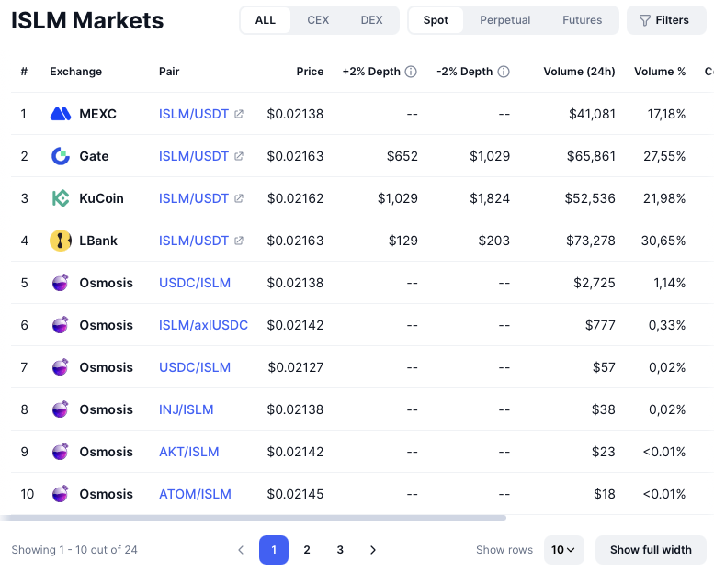Show info tooltip for +2% Depth
The height and width of the screenshot is (572, 714).
click(x=411, y=72)
